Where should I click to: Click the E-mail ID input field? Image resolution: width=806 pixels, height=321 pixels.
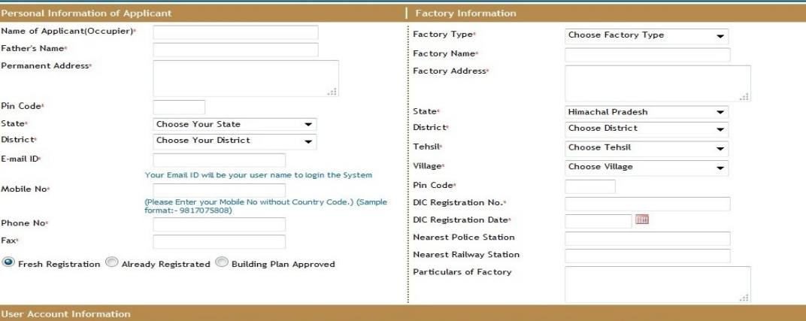coord(219,160)
